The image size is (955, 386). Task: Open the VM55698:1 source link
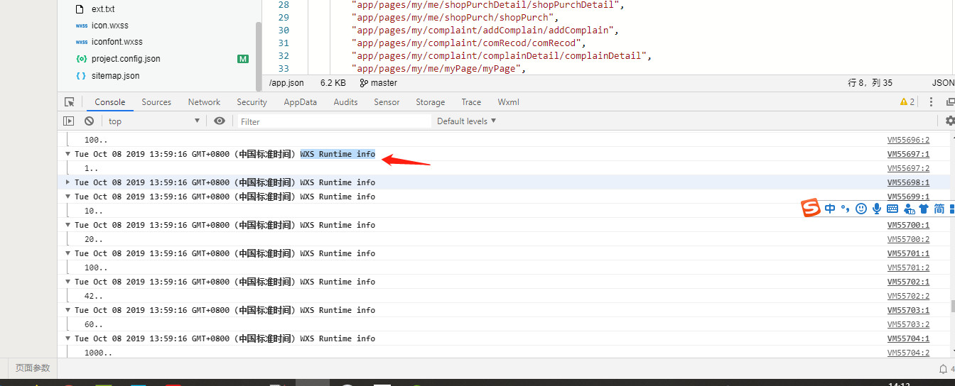pos(908,182)
